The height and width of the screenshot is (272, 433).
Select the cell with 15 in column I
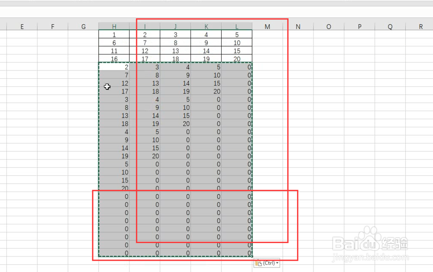click(145, 148)
